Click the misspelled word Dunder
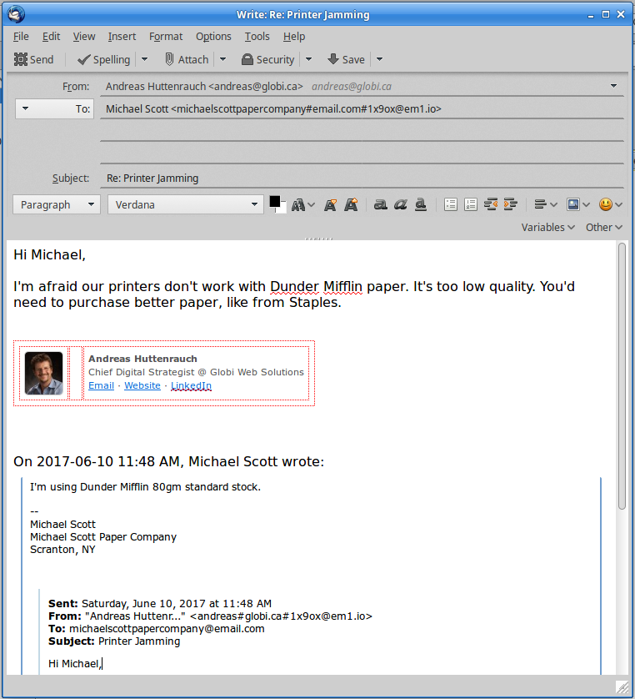The height and width of the screenshot is (699, 635). tap(294, 286)
